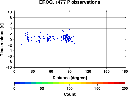Click the colorbar tick label 200
The image size is (128, 96).
click(125, 88)
